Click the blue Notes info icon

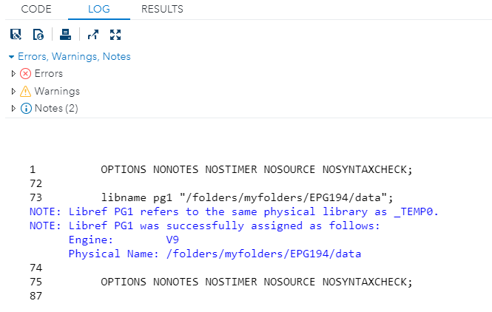pos(26,109)
